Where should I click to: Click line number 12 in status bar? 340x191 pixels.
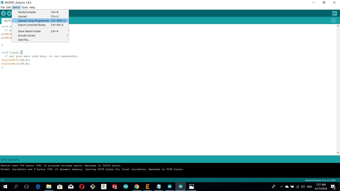(x=3, y=180)
